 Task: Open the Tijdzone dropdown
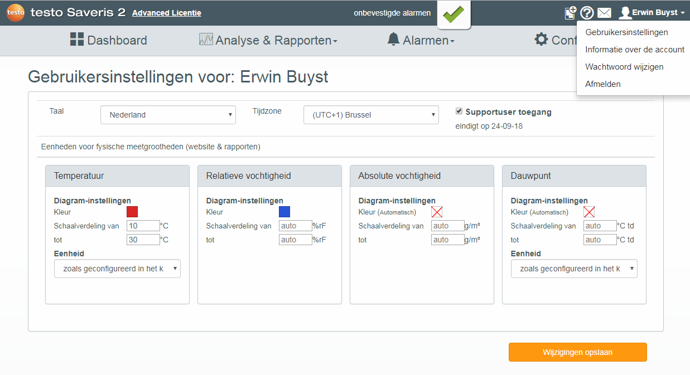(x=371, y=115)
